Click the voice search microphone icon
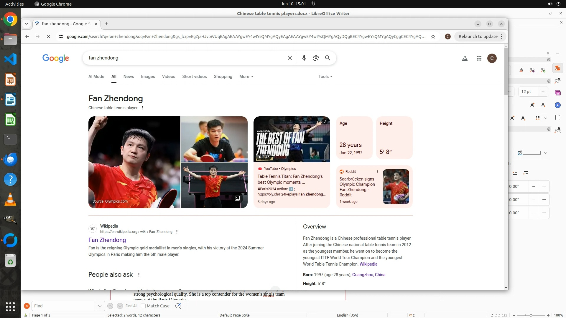566x318 pixels. tap(304, 58)
